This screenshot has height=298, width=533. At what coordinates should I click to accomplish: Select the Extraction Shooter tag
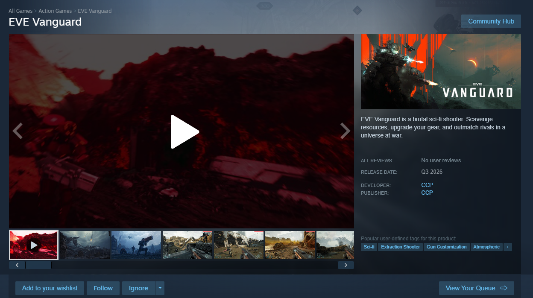401,247
